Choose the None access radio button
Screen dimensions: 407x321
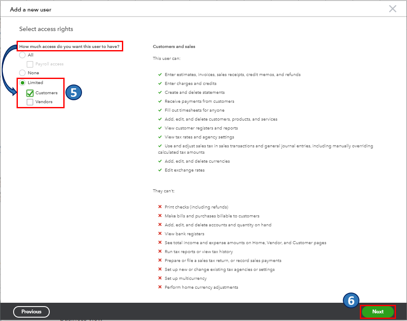pyautogui.click(x=23, y=73)
